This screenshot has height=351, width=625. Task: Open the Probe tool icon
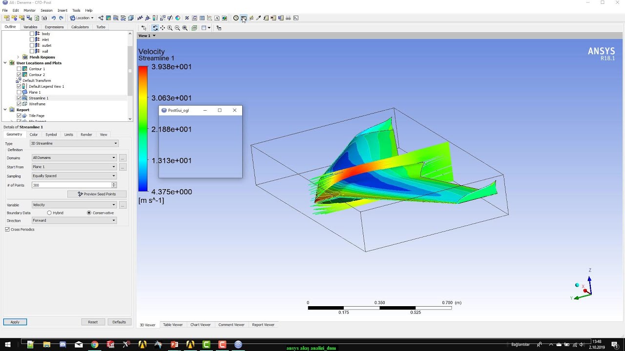(x=258, y=18)
